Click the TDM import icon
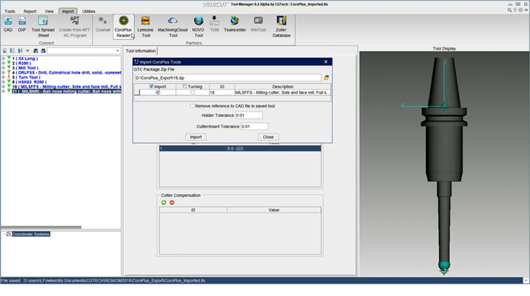 214,24
